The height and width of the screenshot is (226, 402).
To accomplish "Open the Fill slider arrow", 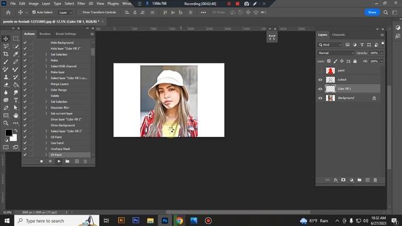I will point(382,62).
